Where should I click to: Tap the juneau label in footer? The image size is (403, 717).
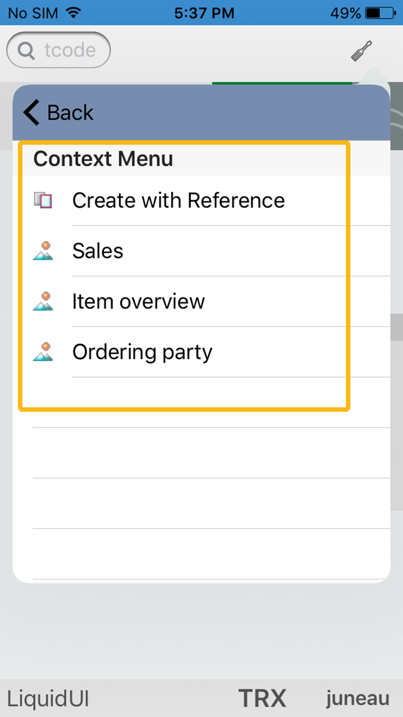click(x=358, y=698)
